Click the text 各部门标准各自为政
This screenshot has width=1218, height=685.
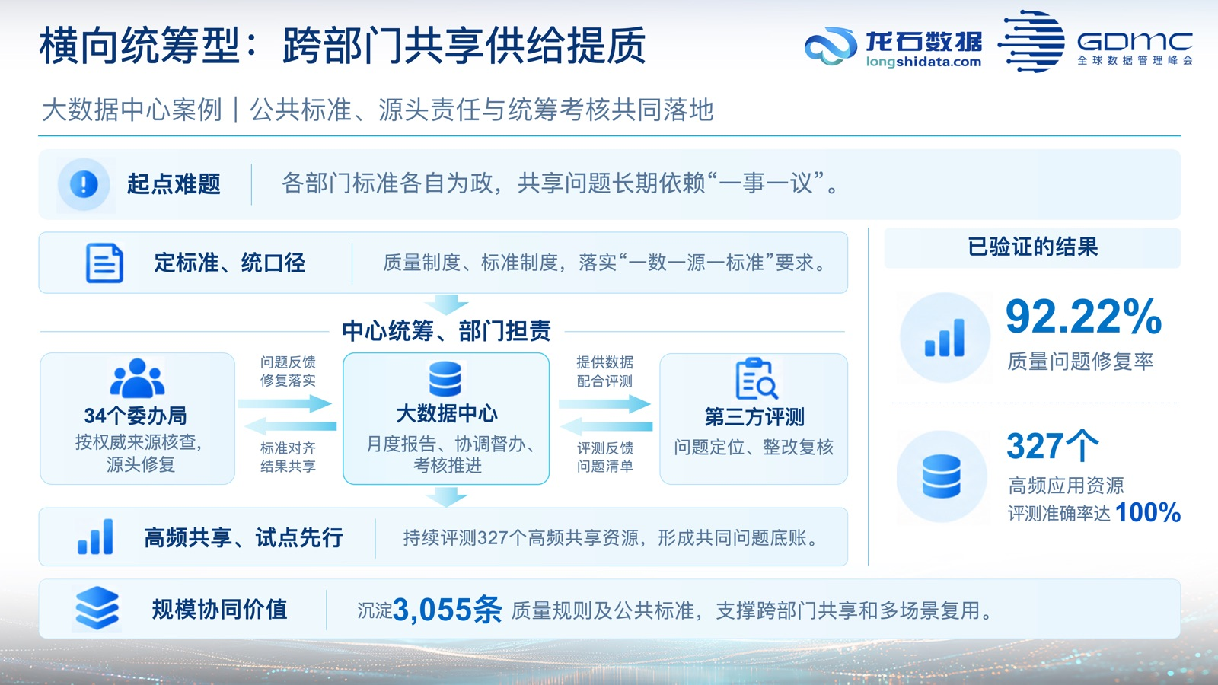tap(387, 183)
